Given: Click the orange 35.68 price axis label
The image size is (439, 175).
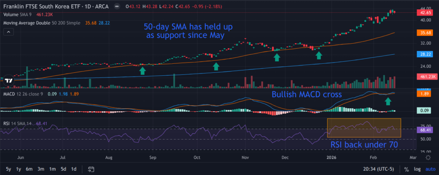Looking at the screenshot, I should 425,32.
